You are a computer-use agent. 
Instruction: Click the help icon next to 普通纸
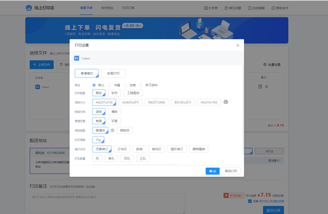(112, 130)
